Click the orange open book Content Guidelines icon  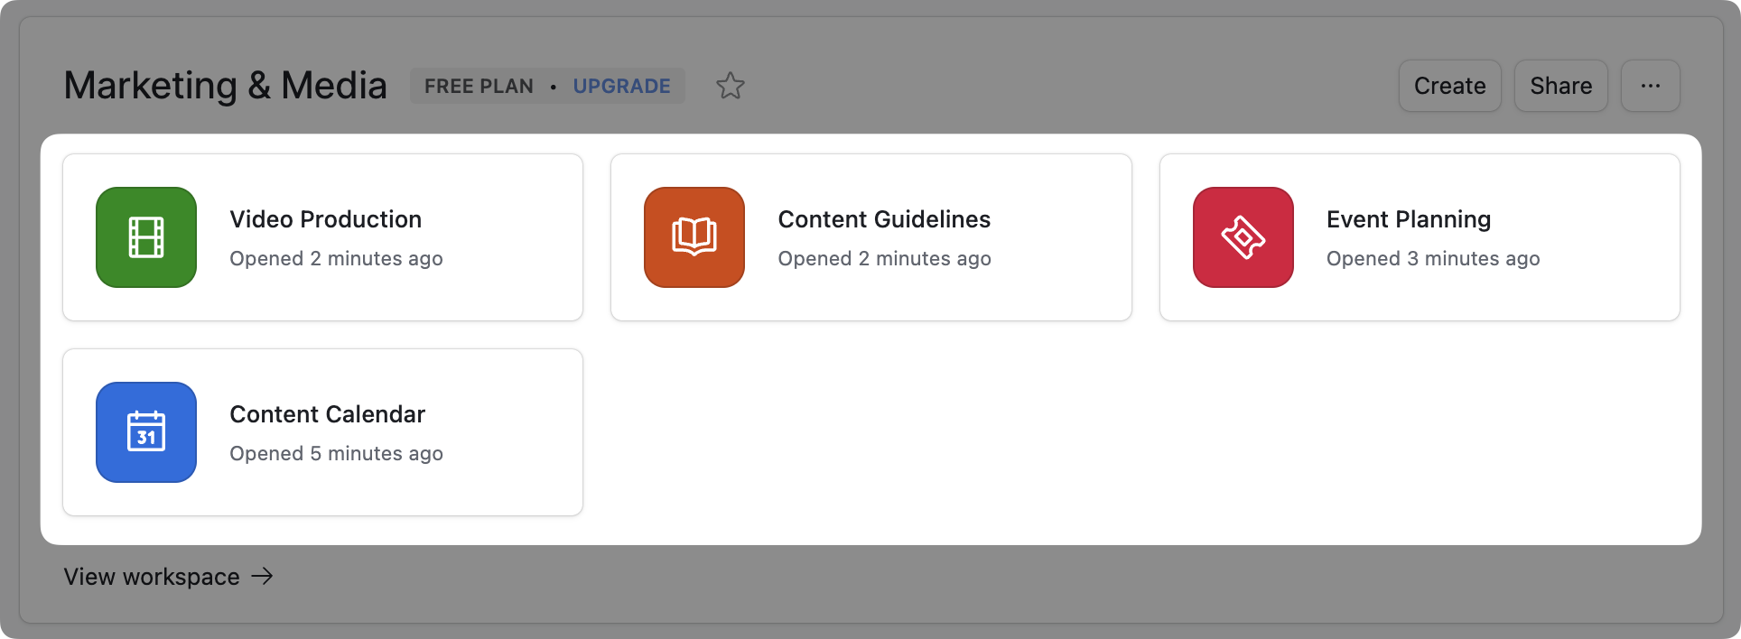(694, 237)
